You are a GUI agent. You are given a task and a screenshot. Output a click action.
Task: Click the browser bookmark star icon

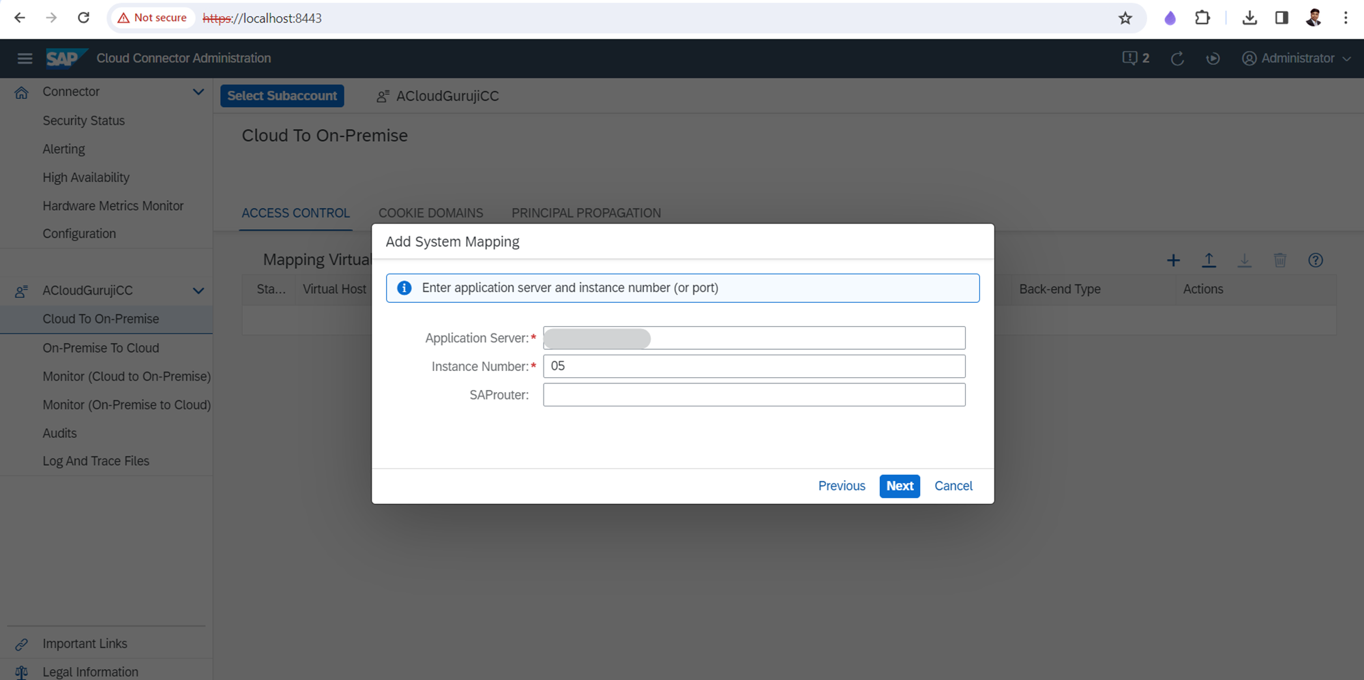[1125, 18]
